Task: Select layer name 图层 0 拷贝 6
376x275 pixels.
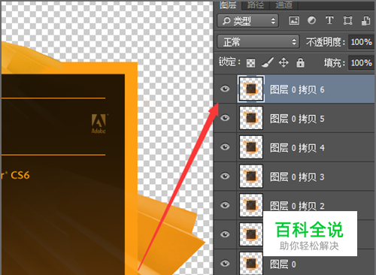Action: coord(297,89)
